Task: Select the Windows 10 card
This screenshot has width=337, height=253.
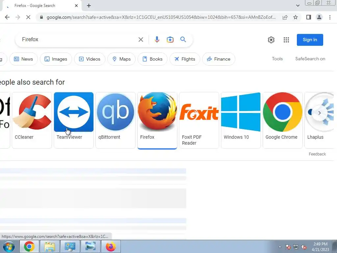Action: (x=241, y=120)
